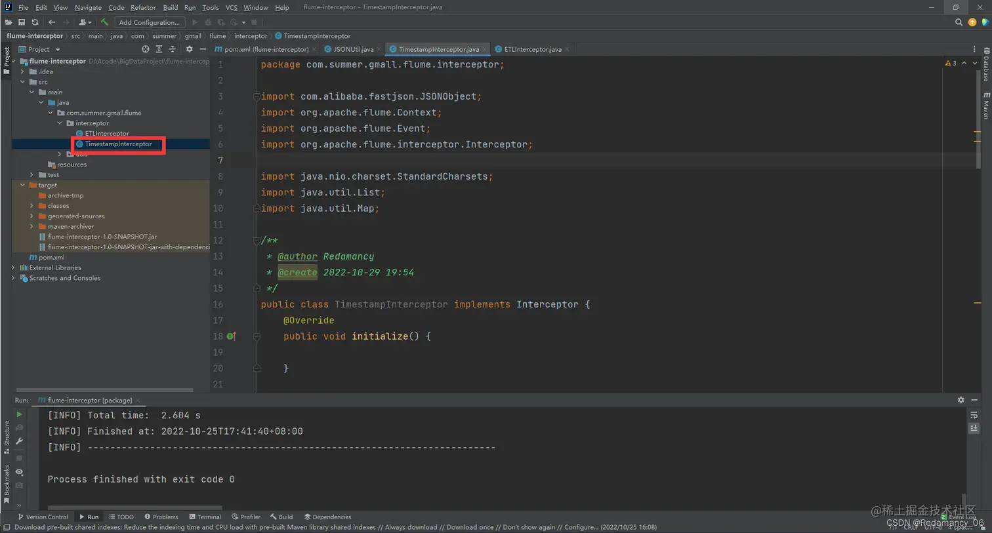Click the Build project hammer icon
This screenshot has width=992, height=533.
(104, 22)
